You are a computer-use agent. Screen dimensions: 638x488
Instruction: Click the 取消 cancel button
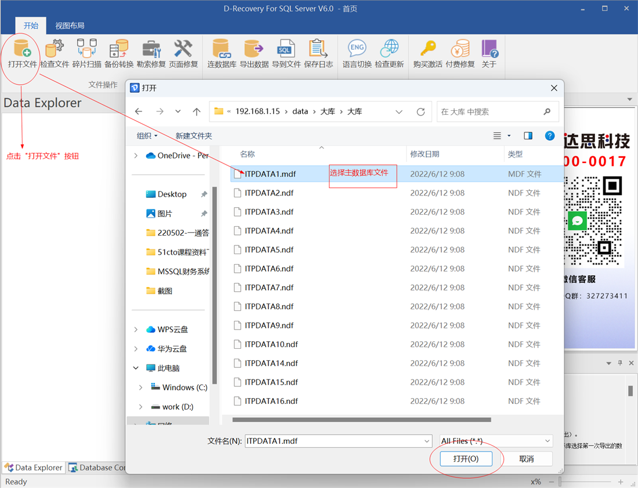pyautogui.click(x=527, y=458)
